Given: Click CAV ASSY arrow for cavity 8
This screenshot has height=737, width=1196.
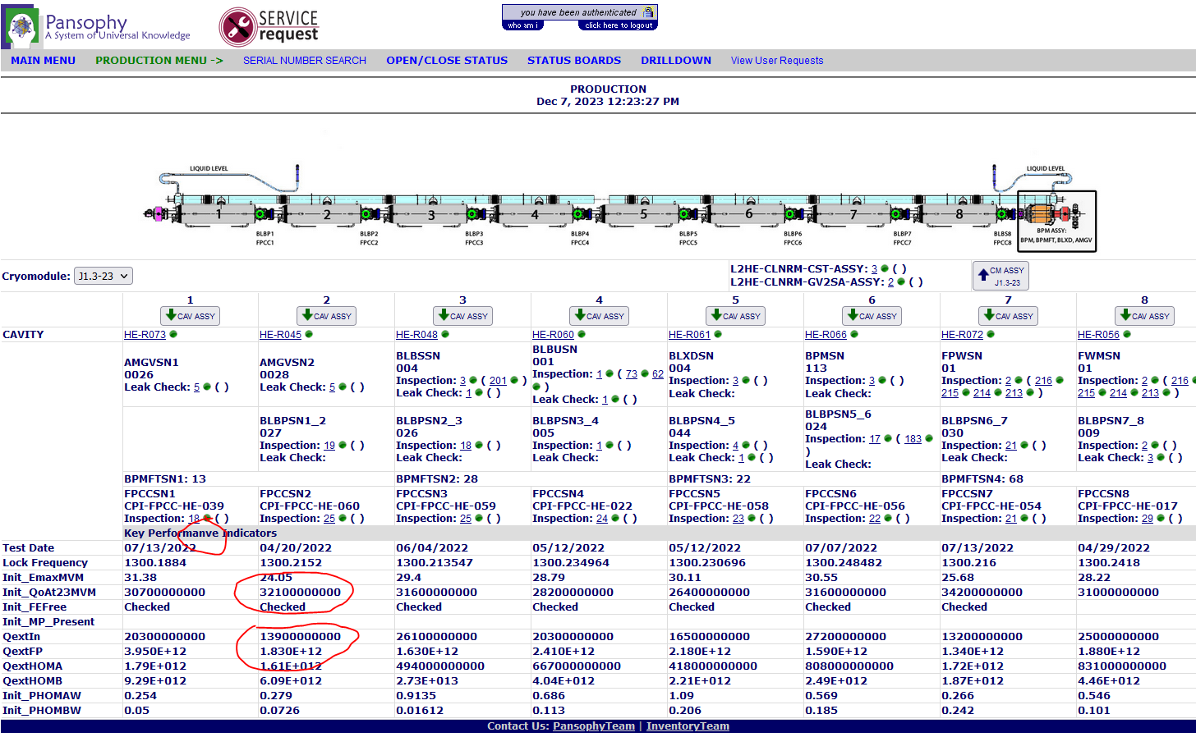Looking at the screenshot, I should coord(1144,316).
